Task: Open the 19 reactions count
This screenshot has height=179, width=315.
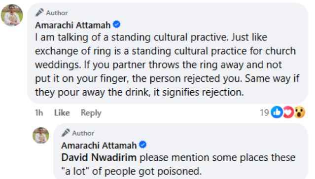Action: (x=264, y=112)
